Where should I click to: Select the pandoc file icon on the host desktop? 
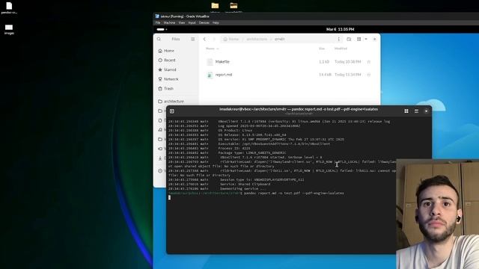pyautogui.click(x=9, y=6)
